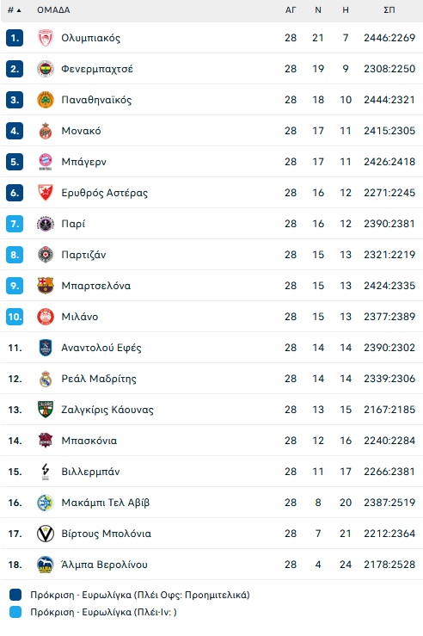Image resolution: width=423 pixels, height=636 pixels.
Task: Open the Μονακό team link
Action: (x=81, y=131)
